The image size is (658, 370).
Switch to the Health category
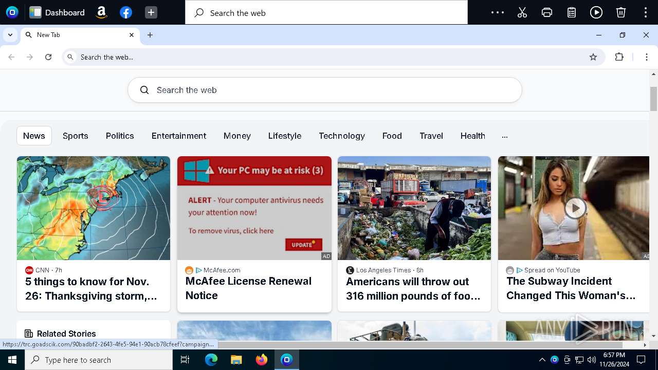[x=473, y=136]
